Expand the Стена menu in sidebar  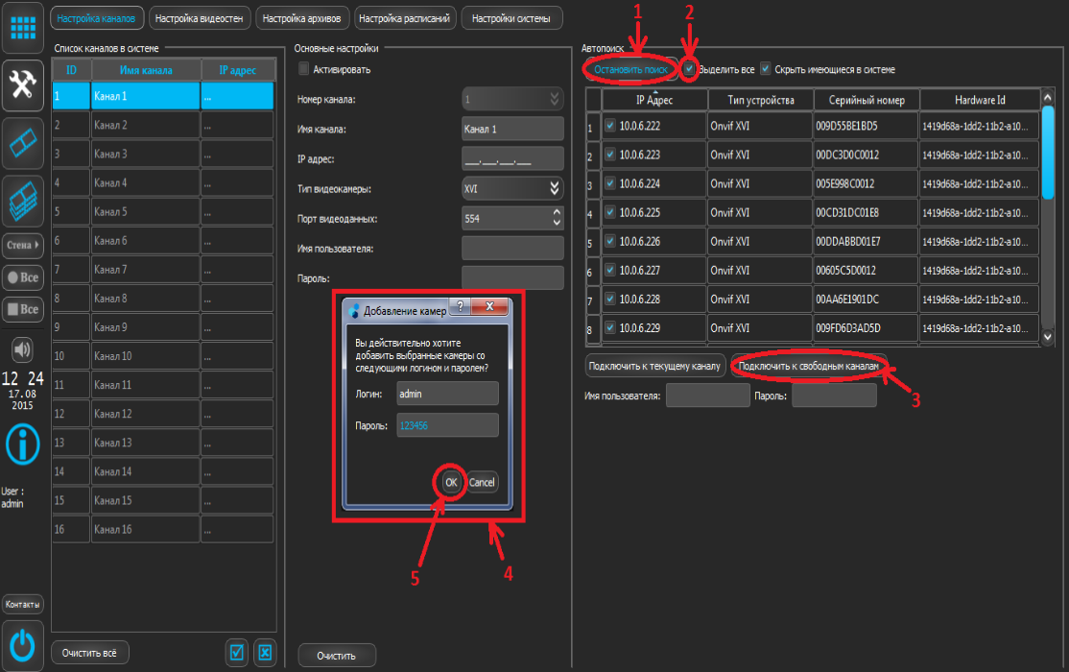click(22, 246)
